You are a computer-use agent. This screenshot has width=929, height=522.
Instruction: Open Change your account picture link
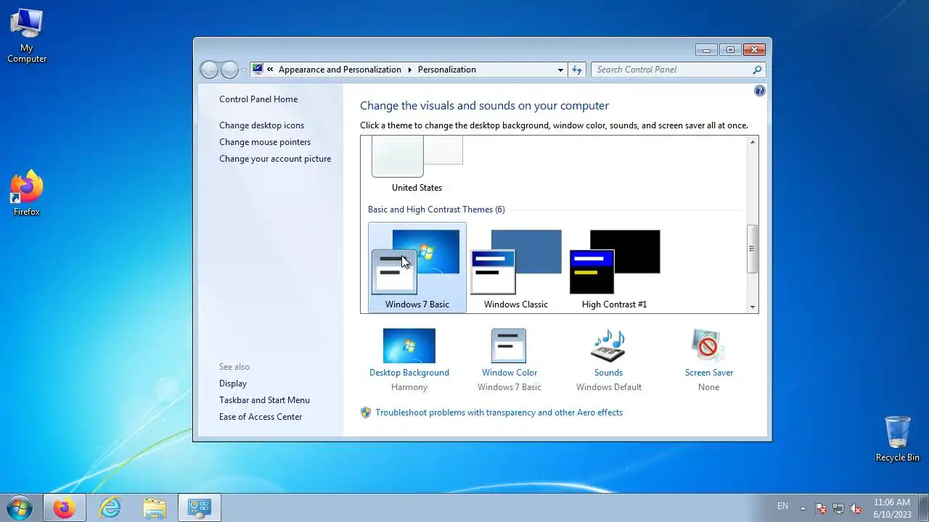click(x=275, y=159)
